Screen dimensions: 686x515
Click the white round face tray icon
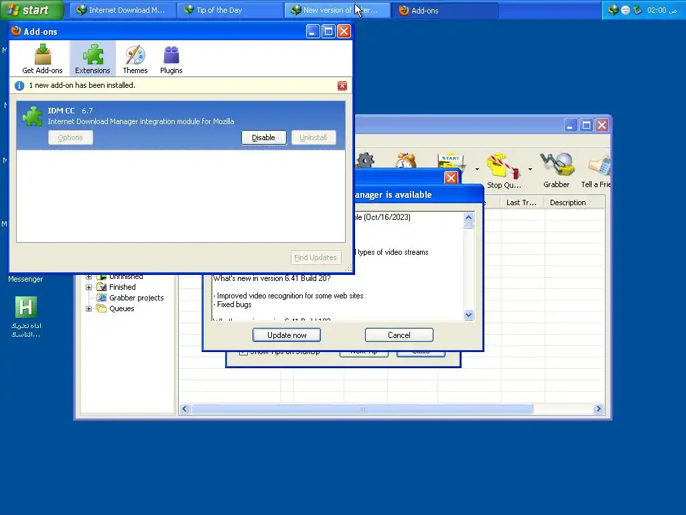click(x=626, y=10)
